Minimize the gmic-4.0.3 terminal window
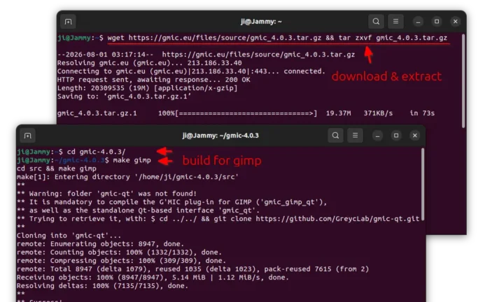Image resolution: width=490 pixels, height=302 pixels. point(377,136)
